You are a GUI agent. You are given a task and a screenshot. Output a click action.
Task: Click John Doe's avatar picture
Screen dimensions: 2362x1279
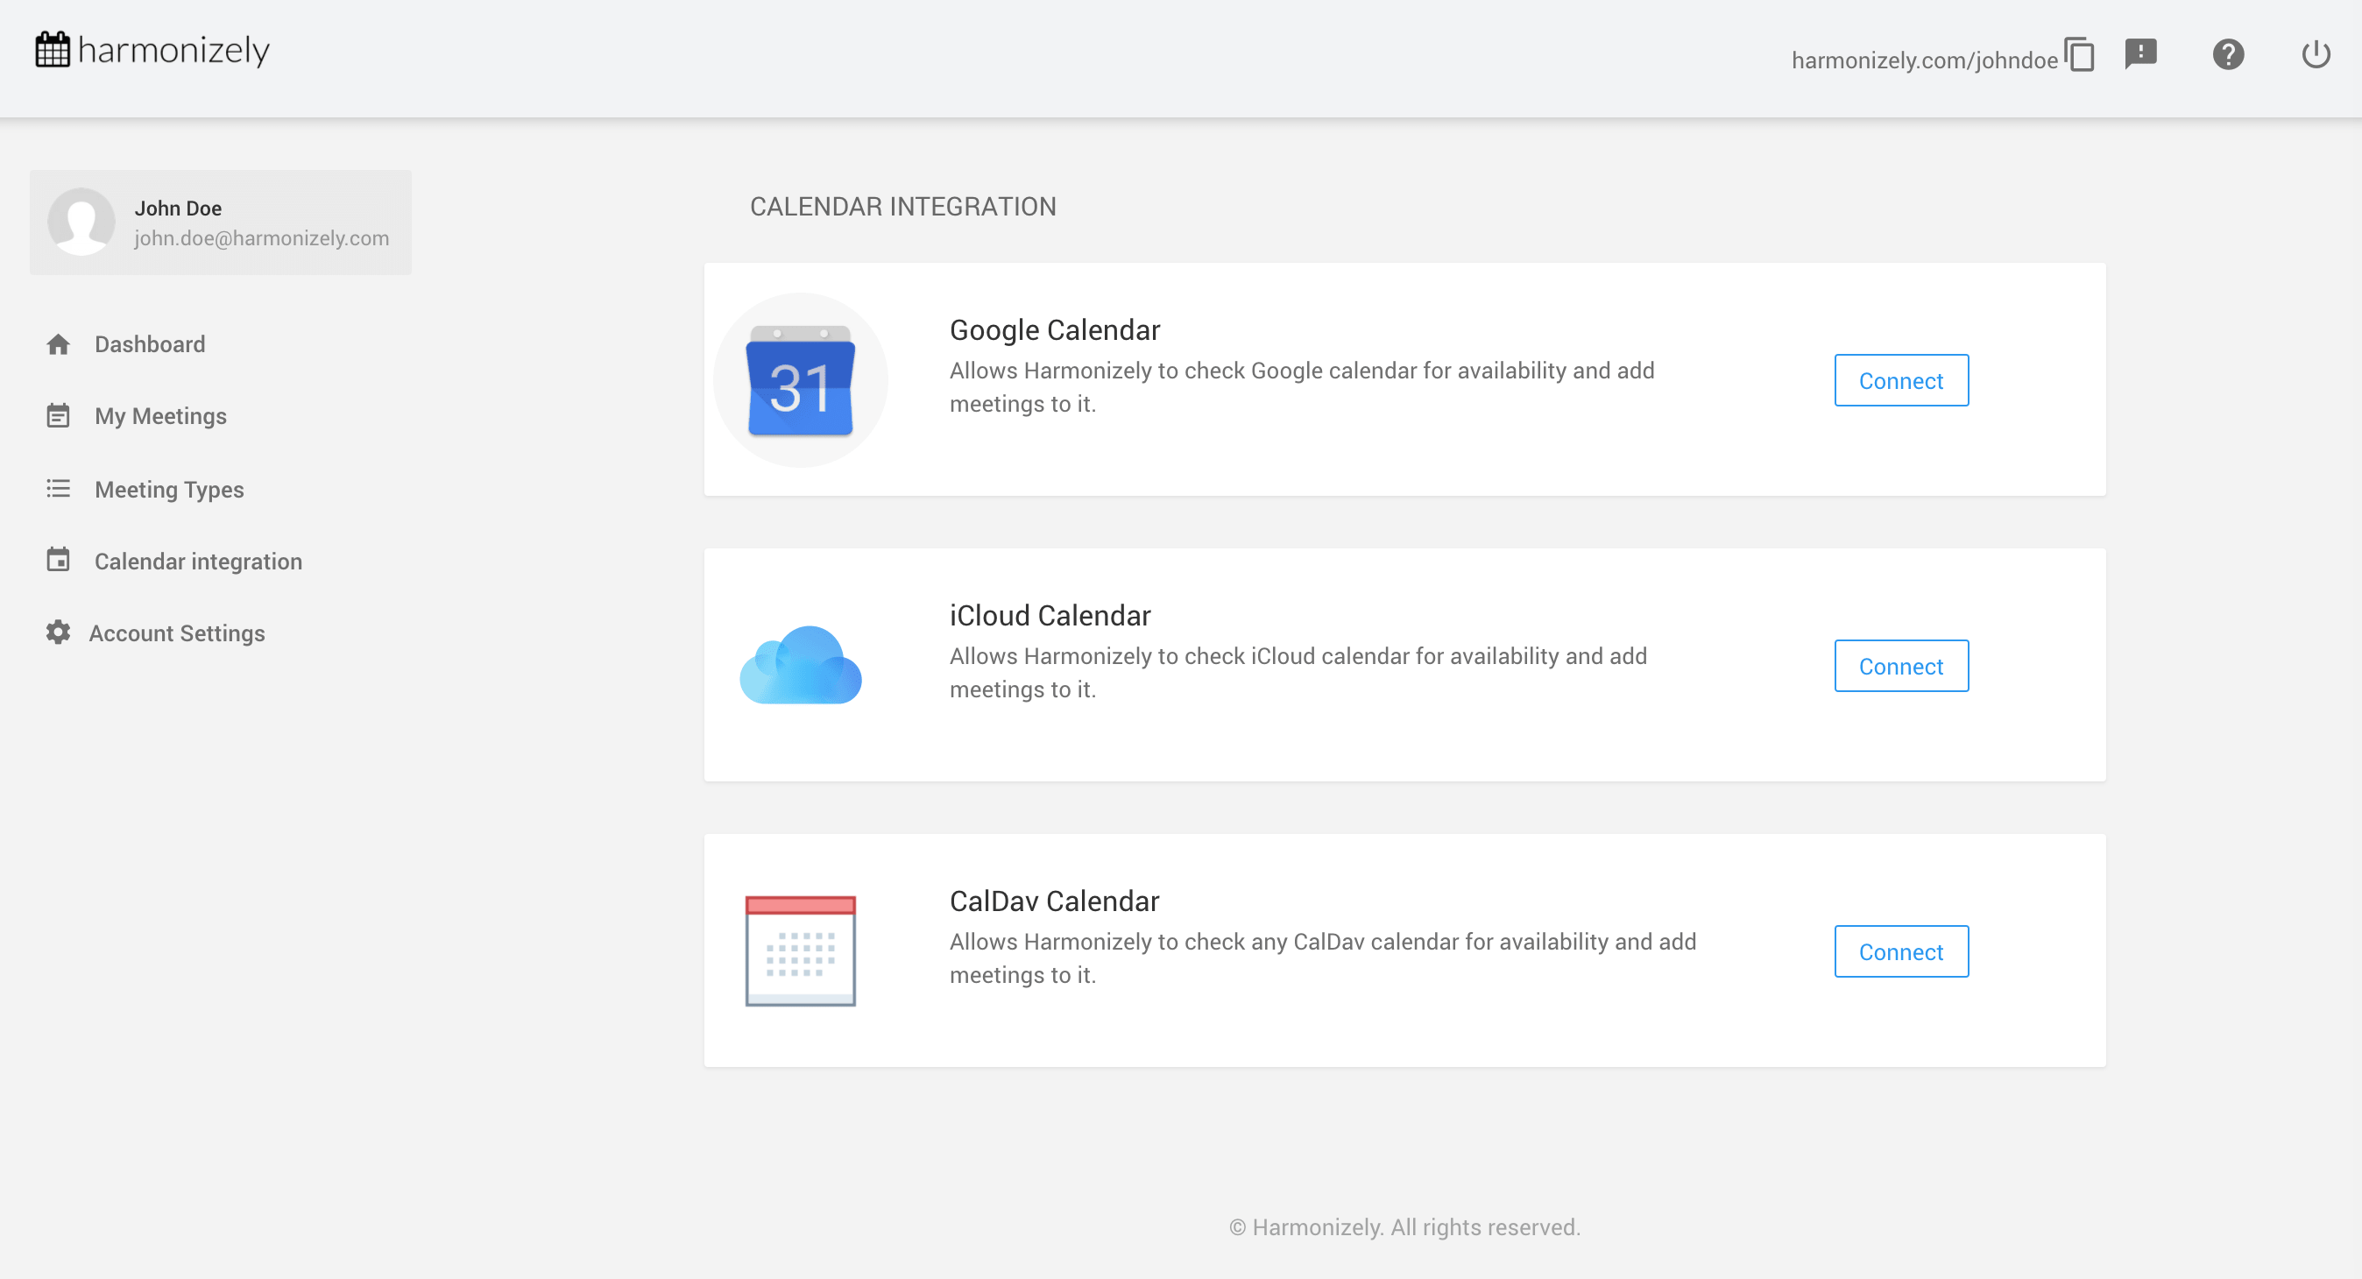click(81, 221)
